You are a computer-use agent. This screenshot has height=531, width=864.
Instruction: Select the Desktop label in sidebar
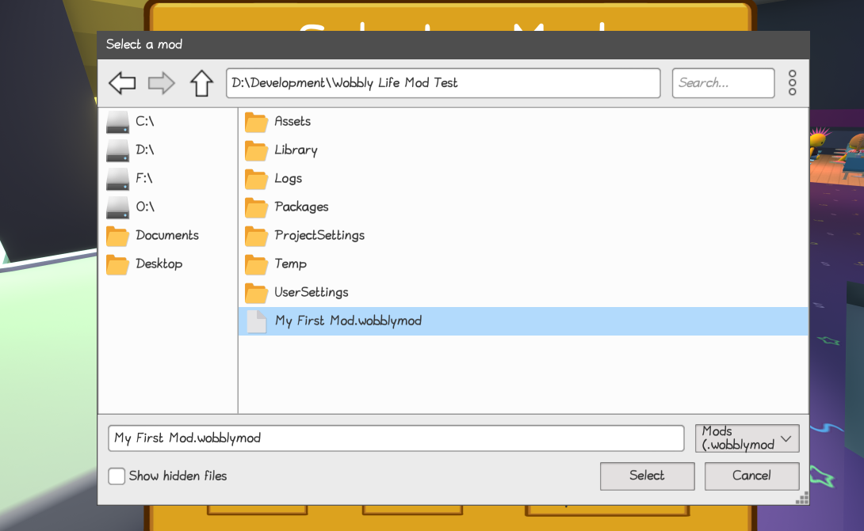159,264
